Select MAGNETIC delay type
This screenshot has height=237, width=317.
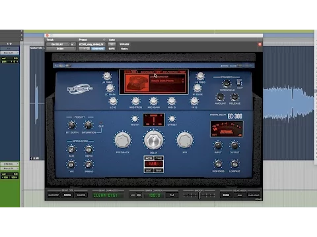53,195
